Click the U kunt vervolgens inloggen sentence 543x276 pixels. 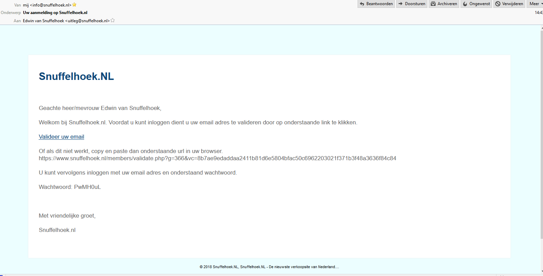tap(138, 173)
